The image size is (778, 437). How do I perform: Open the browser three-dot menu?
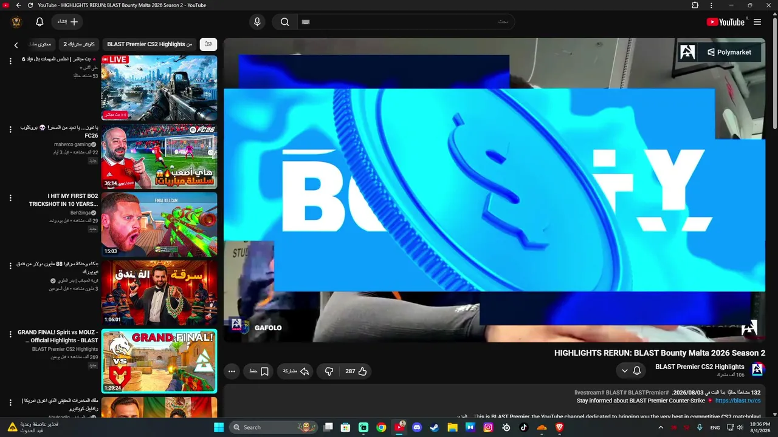[x=711, y=5]
